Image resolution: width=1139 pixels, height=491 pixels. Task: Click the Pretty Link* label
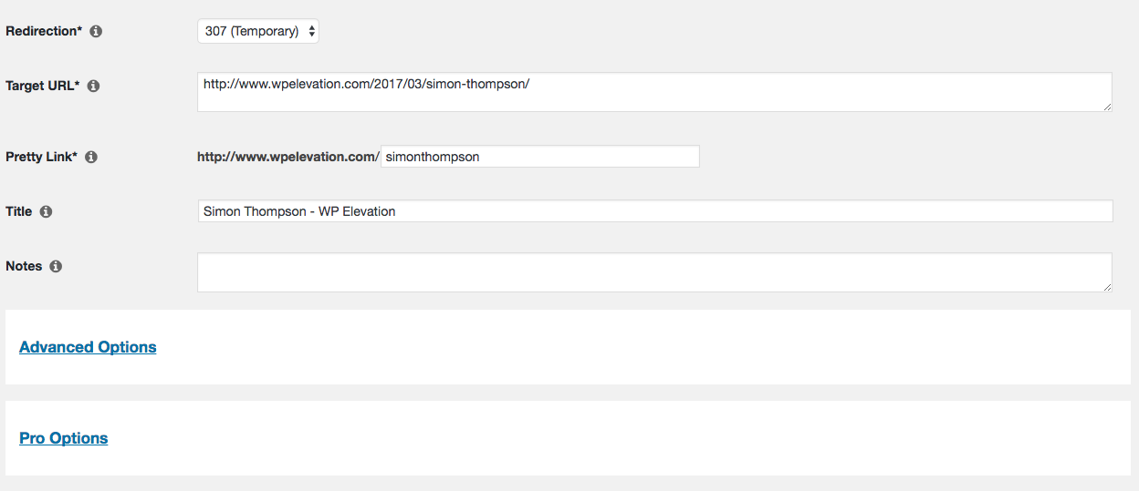point(42,157)
